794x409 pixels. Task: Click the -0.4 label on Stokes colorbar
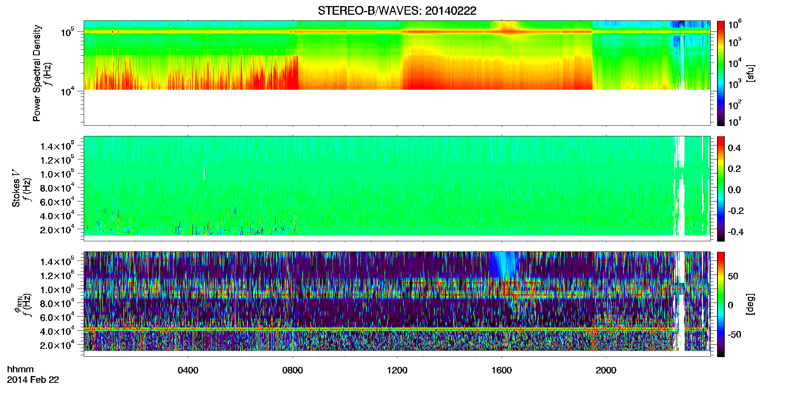click(x=736, y=232)
